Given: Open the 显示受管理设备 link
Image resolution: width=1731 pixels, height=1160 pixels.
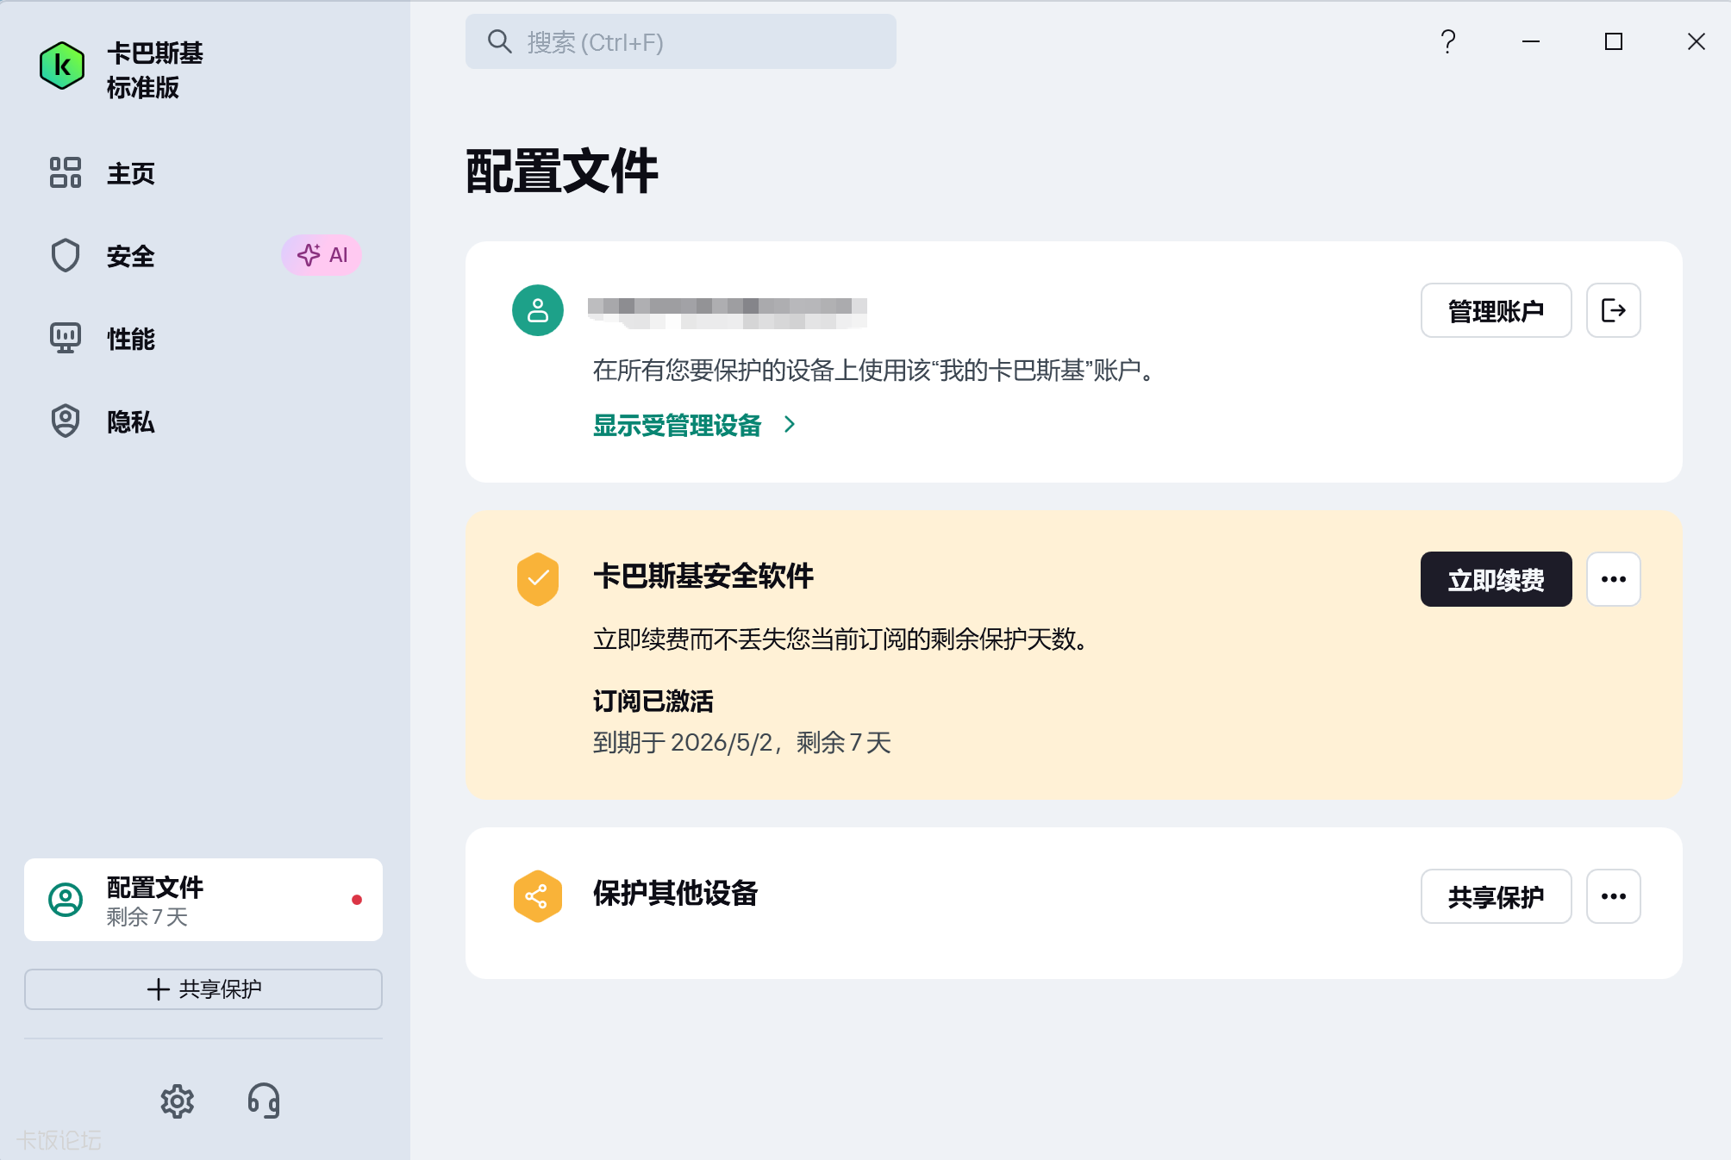Looking at the screenshot, I should pos(677,425).
